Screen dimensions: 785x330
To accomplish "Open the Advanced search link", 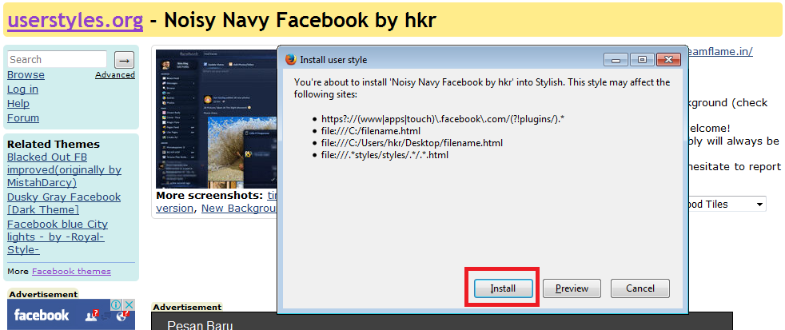I will (115, 74).
